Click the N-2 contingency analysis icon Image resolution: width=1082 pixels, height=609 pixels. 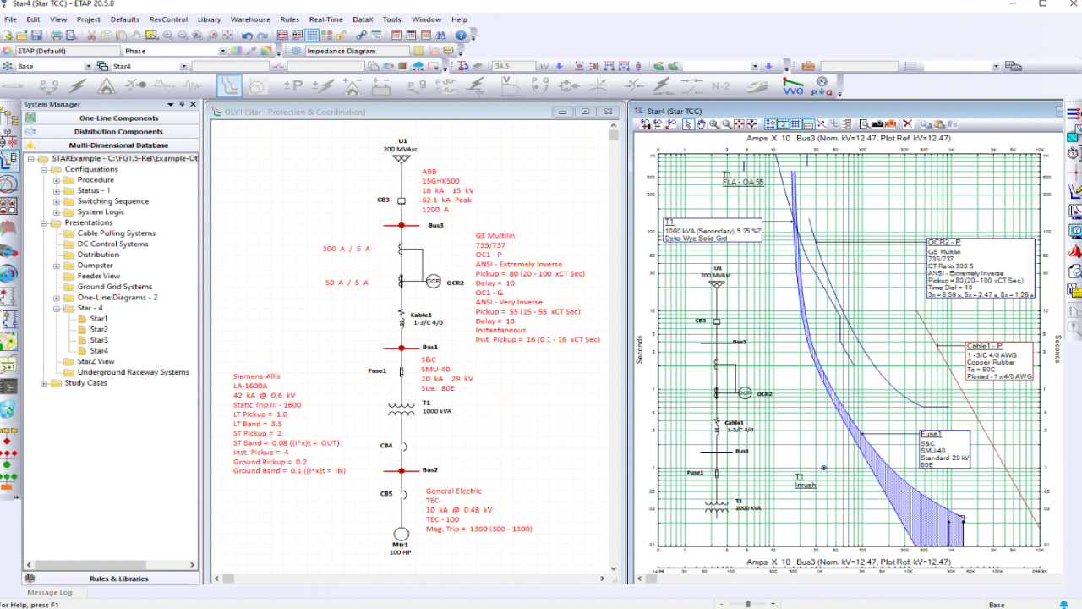(720, 85)
